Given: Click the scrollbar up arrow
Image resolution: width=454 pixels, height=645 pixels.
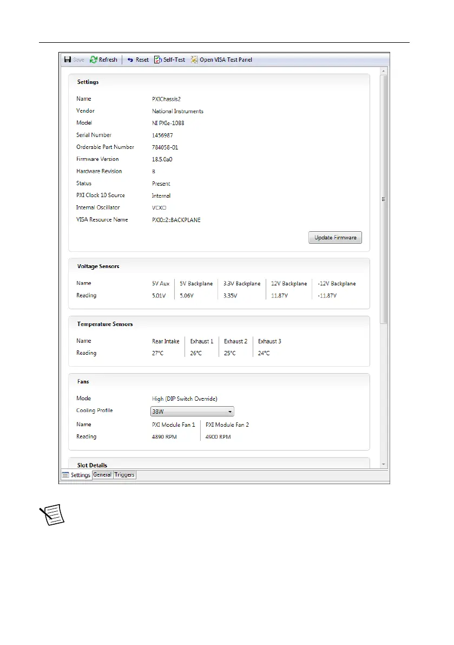Looking at the screenshot, I should (x=384, y=71).
